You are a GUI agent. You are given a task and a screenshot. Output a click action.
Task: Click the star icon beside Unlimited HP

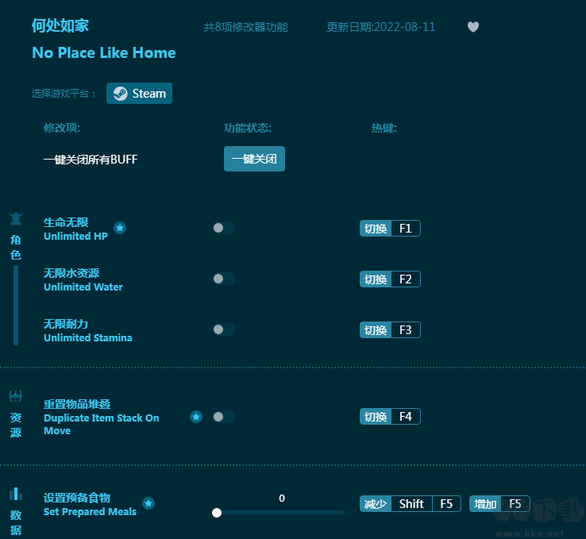(x=120, y=228)
